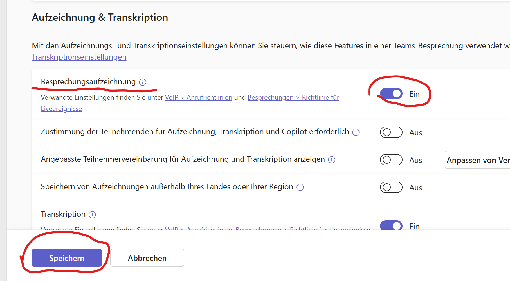The width and height of the screenshot is (510, 281).
Task: Open info icon for Zustimmung der Teilnehmenden
Action: (356, 132)
